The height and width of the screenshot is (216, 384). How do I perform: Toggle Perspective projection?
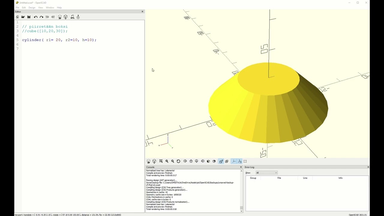pyautogui.click(x=221, y=161)
